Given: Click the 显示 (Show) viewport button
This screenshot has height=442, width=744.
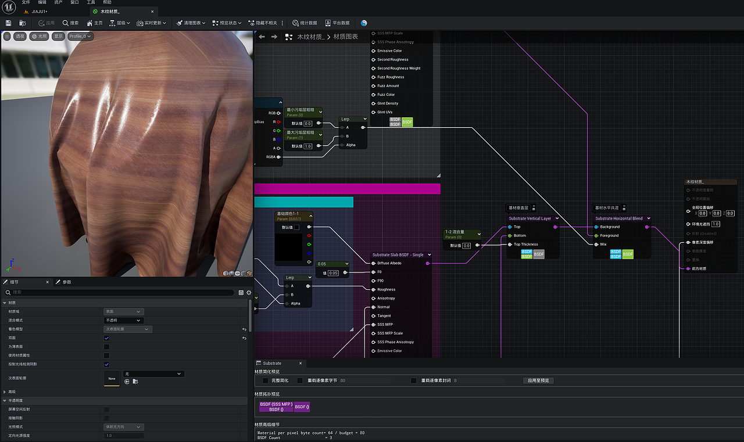Looking at the screenshot, I should [58, 36].
